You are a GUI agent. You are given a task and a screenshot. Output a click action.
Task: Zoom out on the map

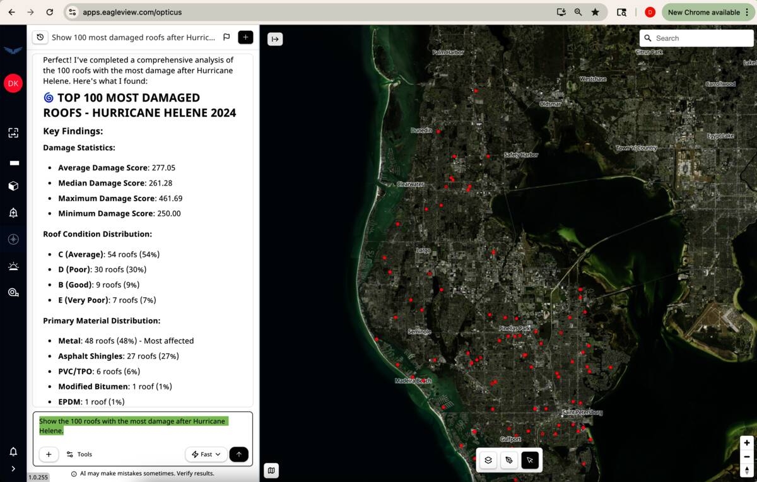click(x=747, y=457)
